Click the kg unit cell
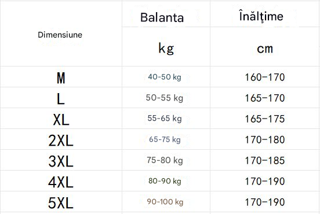 [166, 46]
